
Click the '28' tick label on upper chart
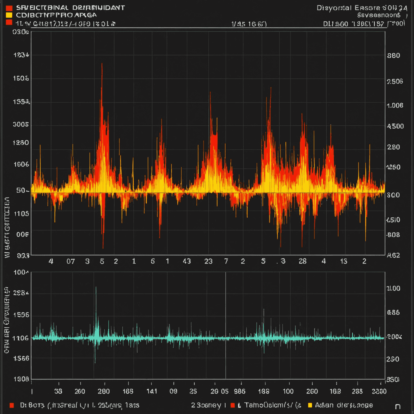click(302, 261)
